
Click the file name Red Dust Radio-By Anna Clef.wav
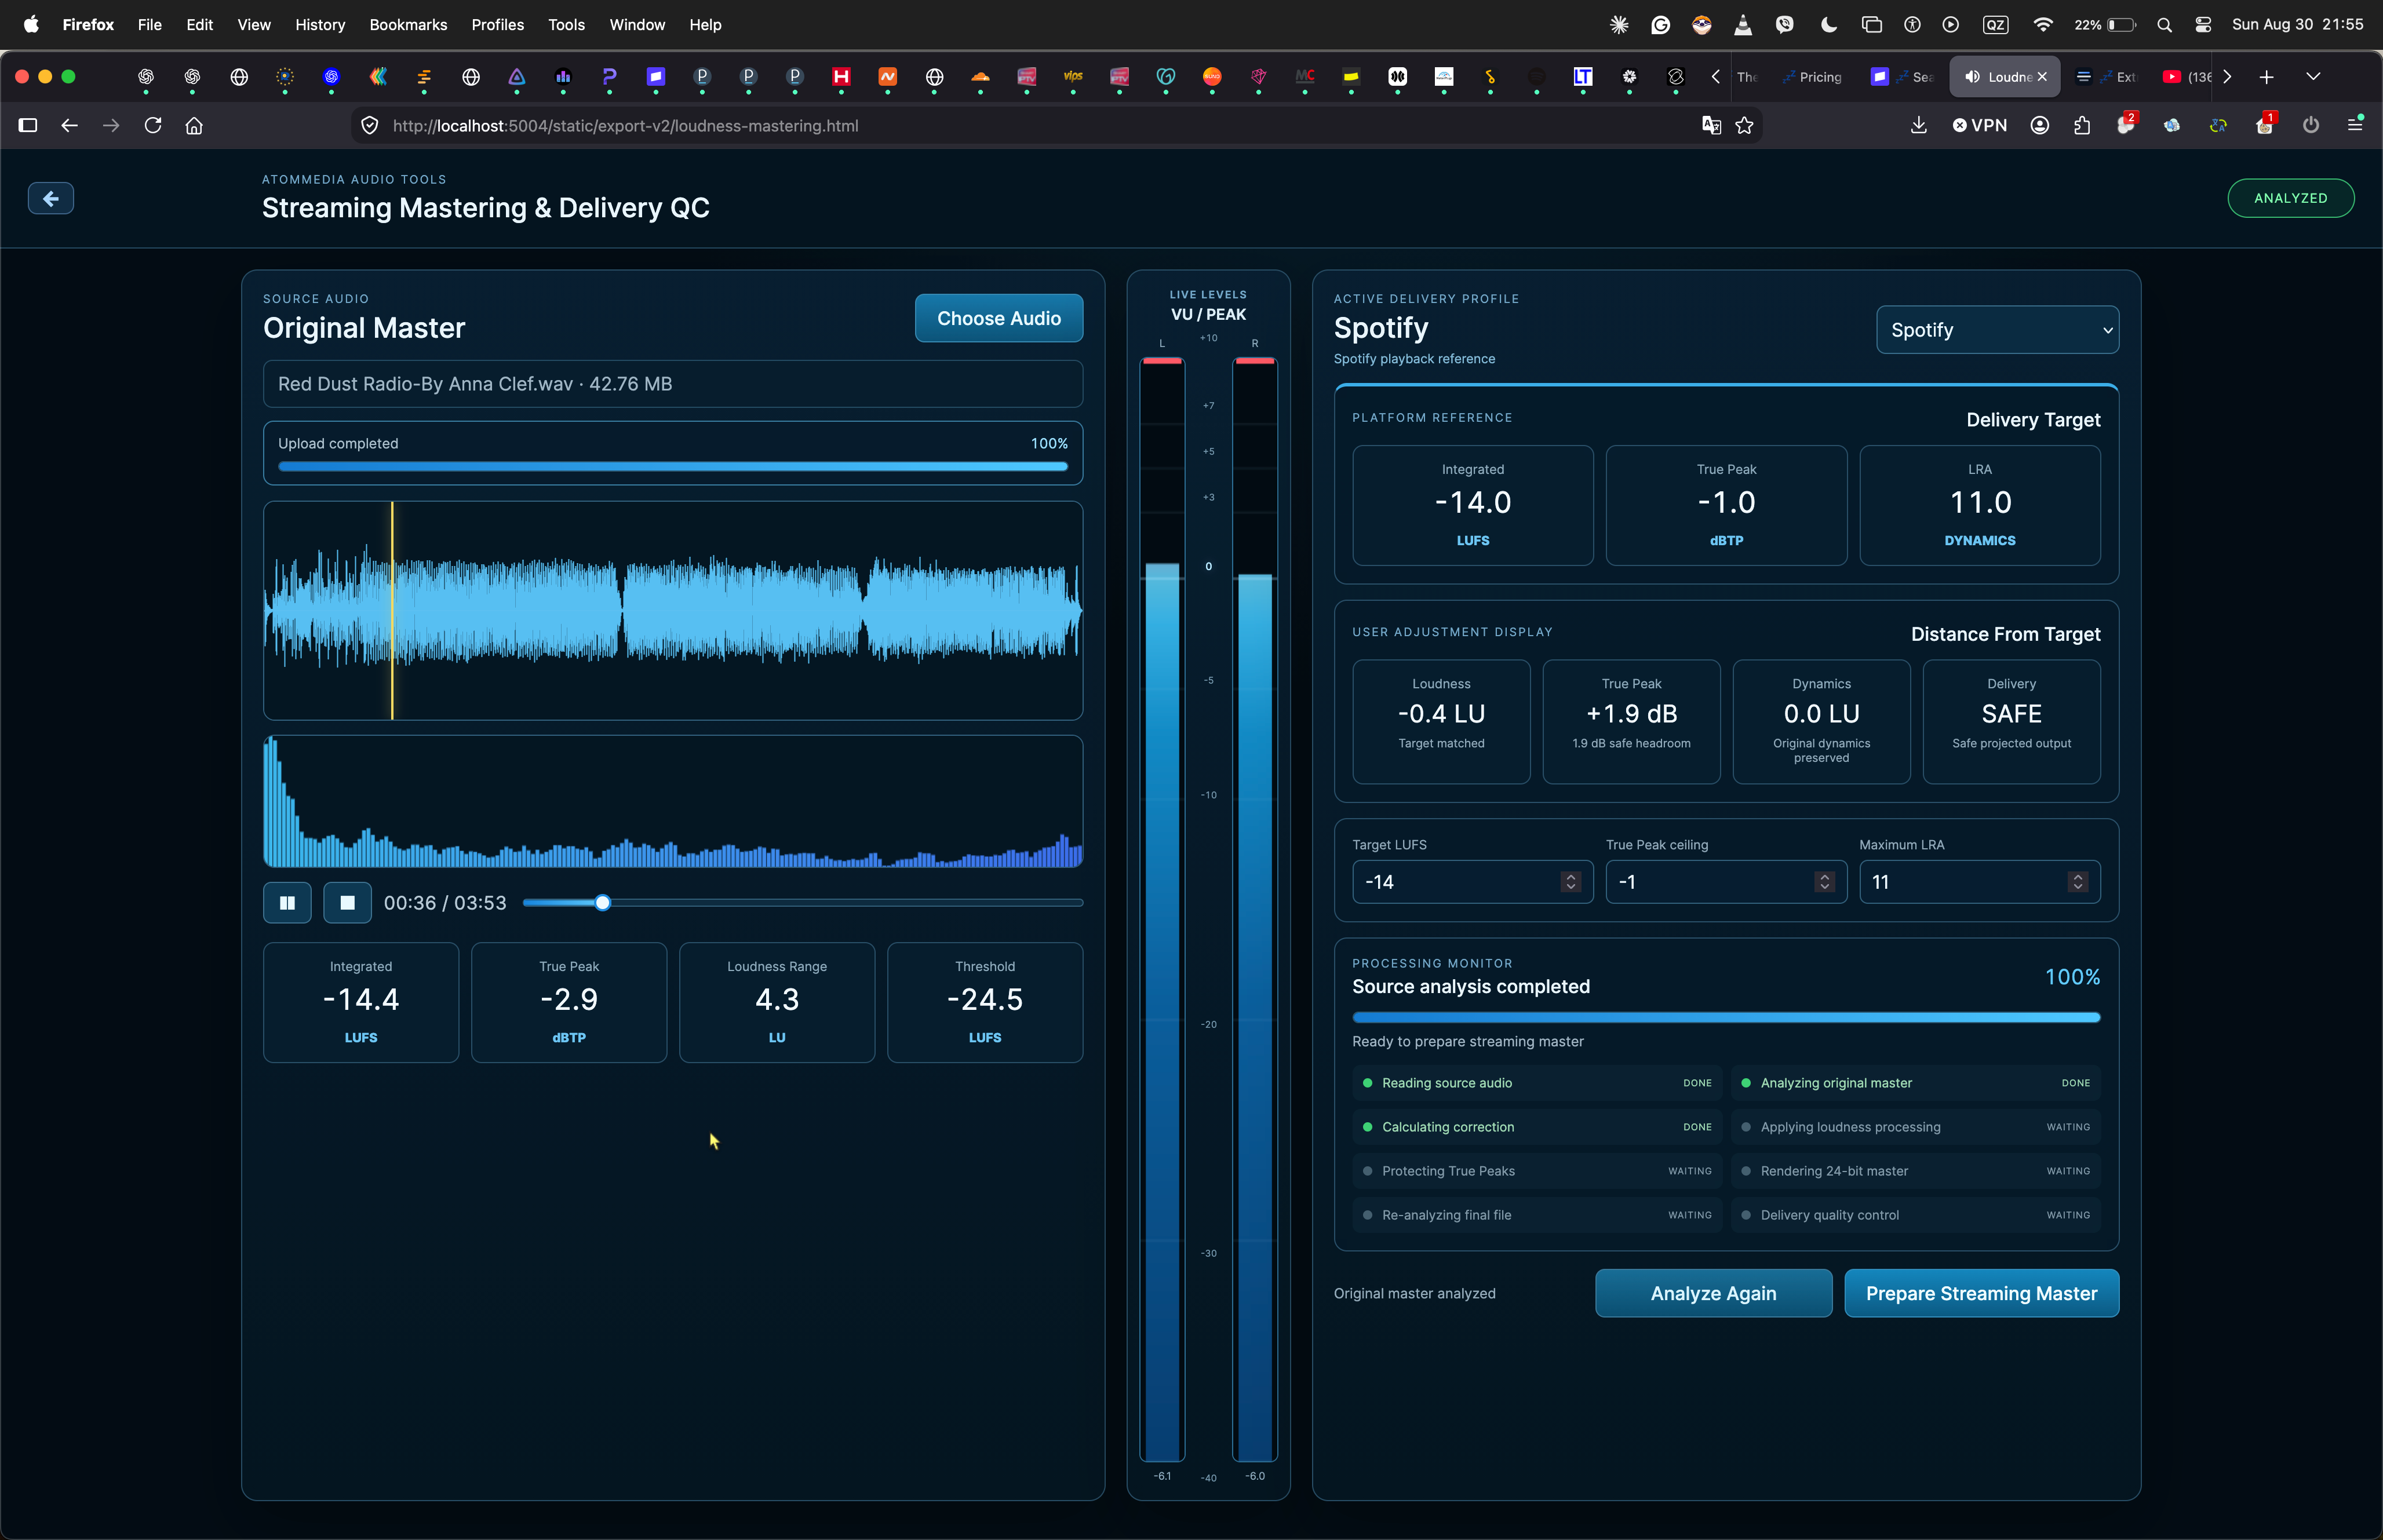(x=426, y=384)
